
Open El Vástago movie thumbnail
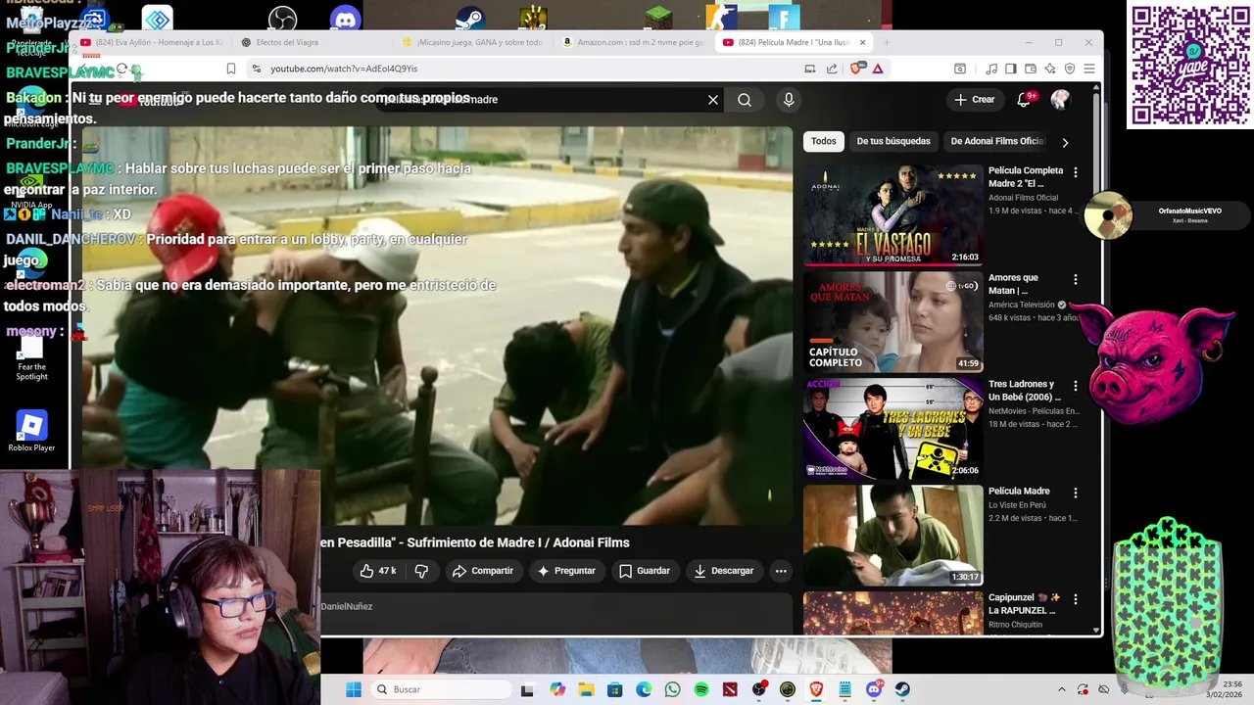coord(892,214)
